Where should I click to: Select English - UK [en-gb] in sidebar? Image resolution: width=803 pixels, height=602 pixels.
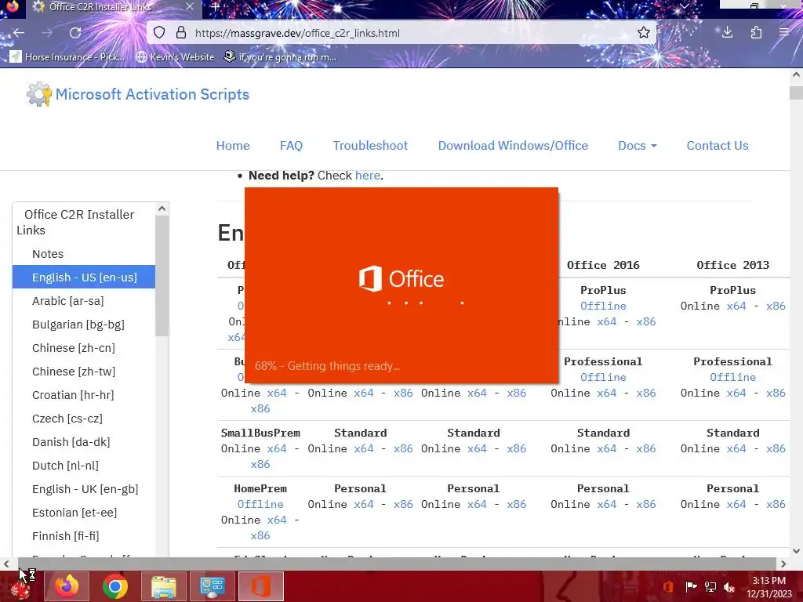pos(85,489)
